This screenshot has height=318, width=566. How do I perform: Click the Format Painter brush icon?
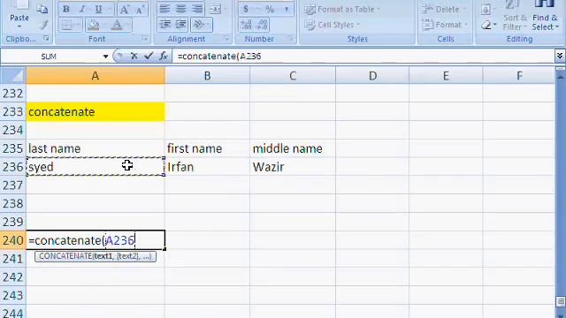coord(43,25)
